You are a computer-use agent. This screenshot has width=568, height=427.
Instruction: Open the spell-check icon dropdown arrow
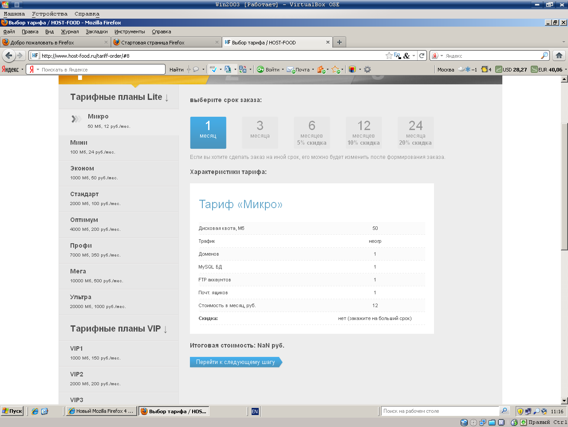[221, 70]
